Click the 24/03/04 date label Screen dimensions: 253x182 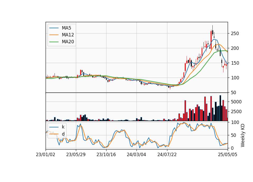[x=137, y=155]
